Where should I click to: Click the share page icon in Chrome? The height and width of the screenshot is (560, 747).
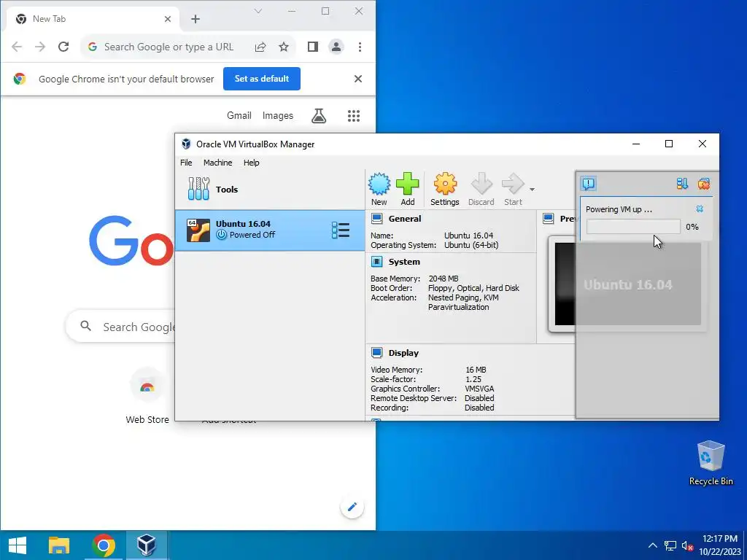[260, 47]
